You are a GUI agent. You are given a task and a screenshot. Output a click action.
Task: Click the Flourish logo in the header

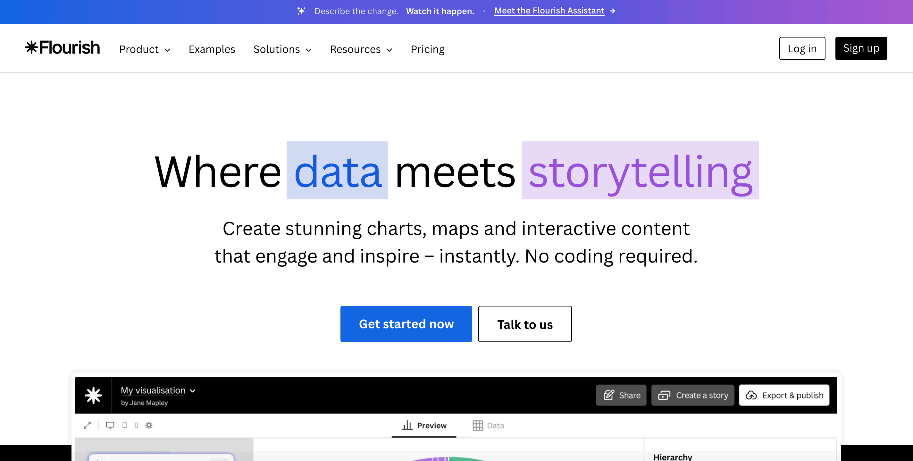[63, 48]
